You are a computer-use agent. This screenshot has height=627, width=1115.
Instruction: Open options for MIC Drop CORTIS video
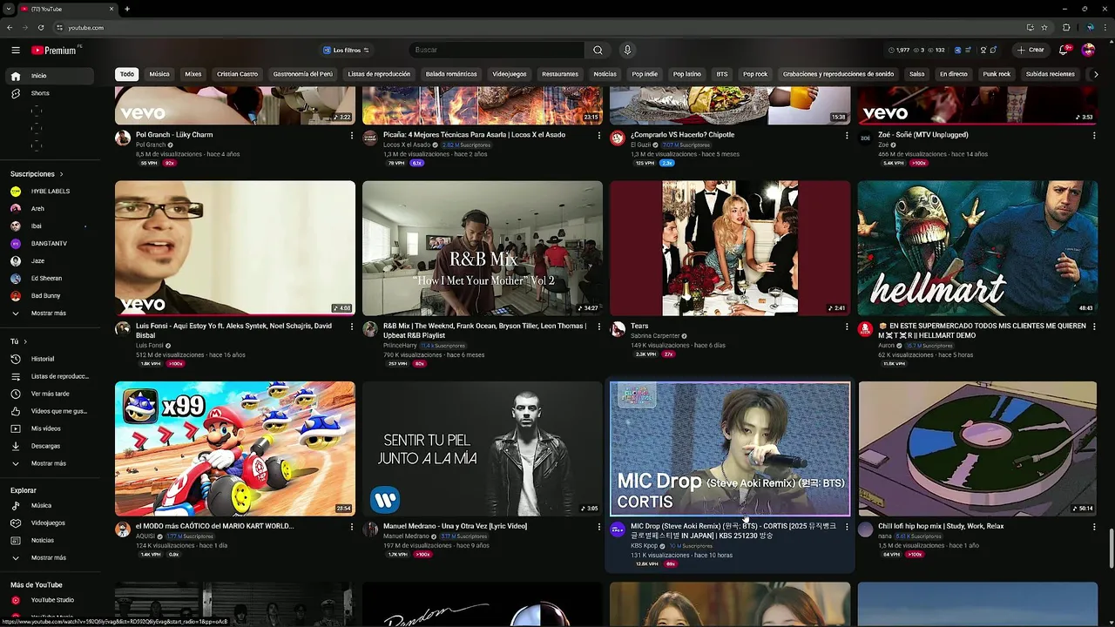click(847, 527)
